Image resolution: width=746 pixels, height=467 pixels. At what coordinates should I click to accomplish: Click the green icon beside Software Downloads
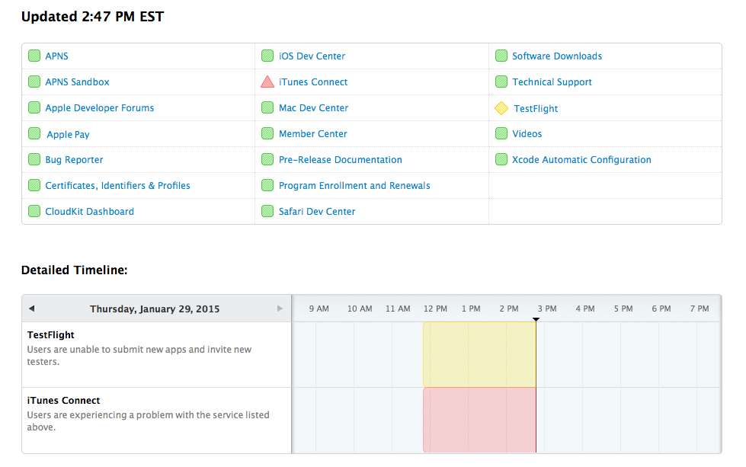501,56
